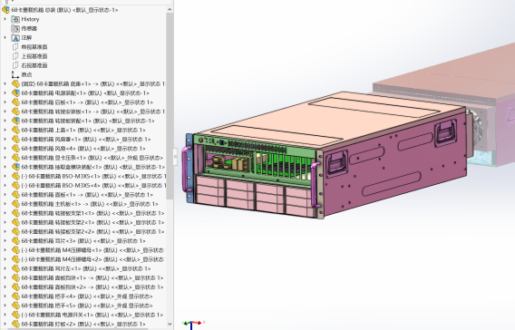Select the 上视基准面 plane icon

pos(15,56)
